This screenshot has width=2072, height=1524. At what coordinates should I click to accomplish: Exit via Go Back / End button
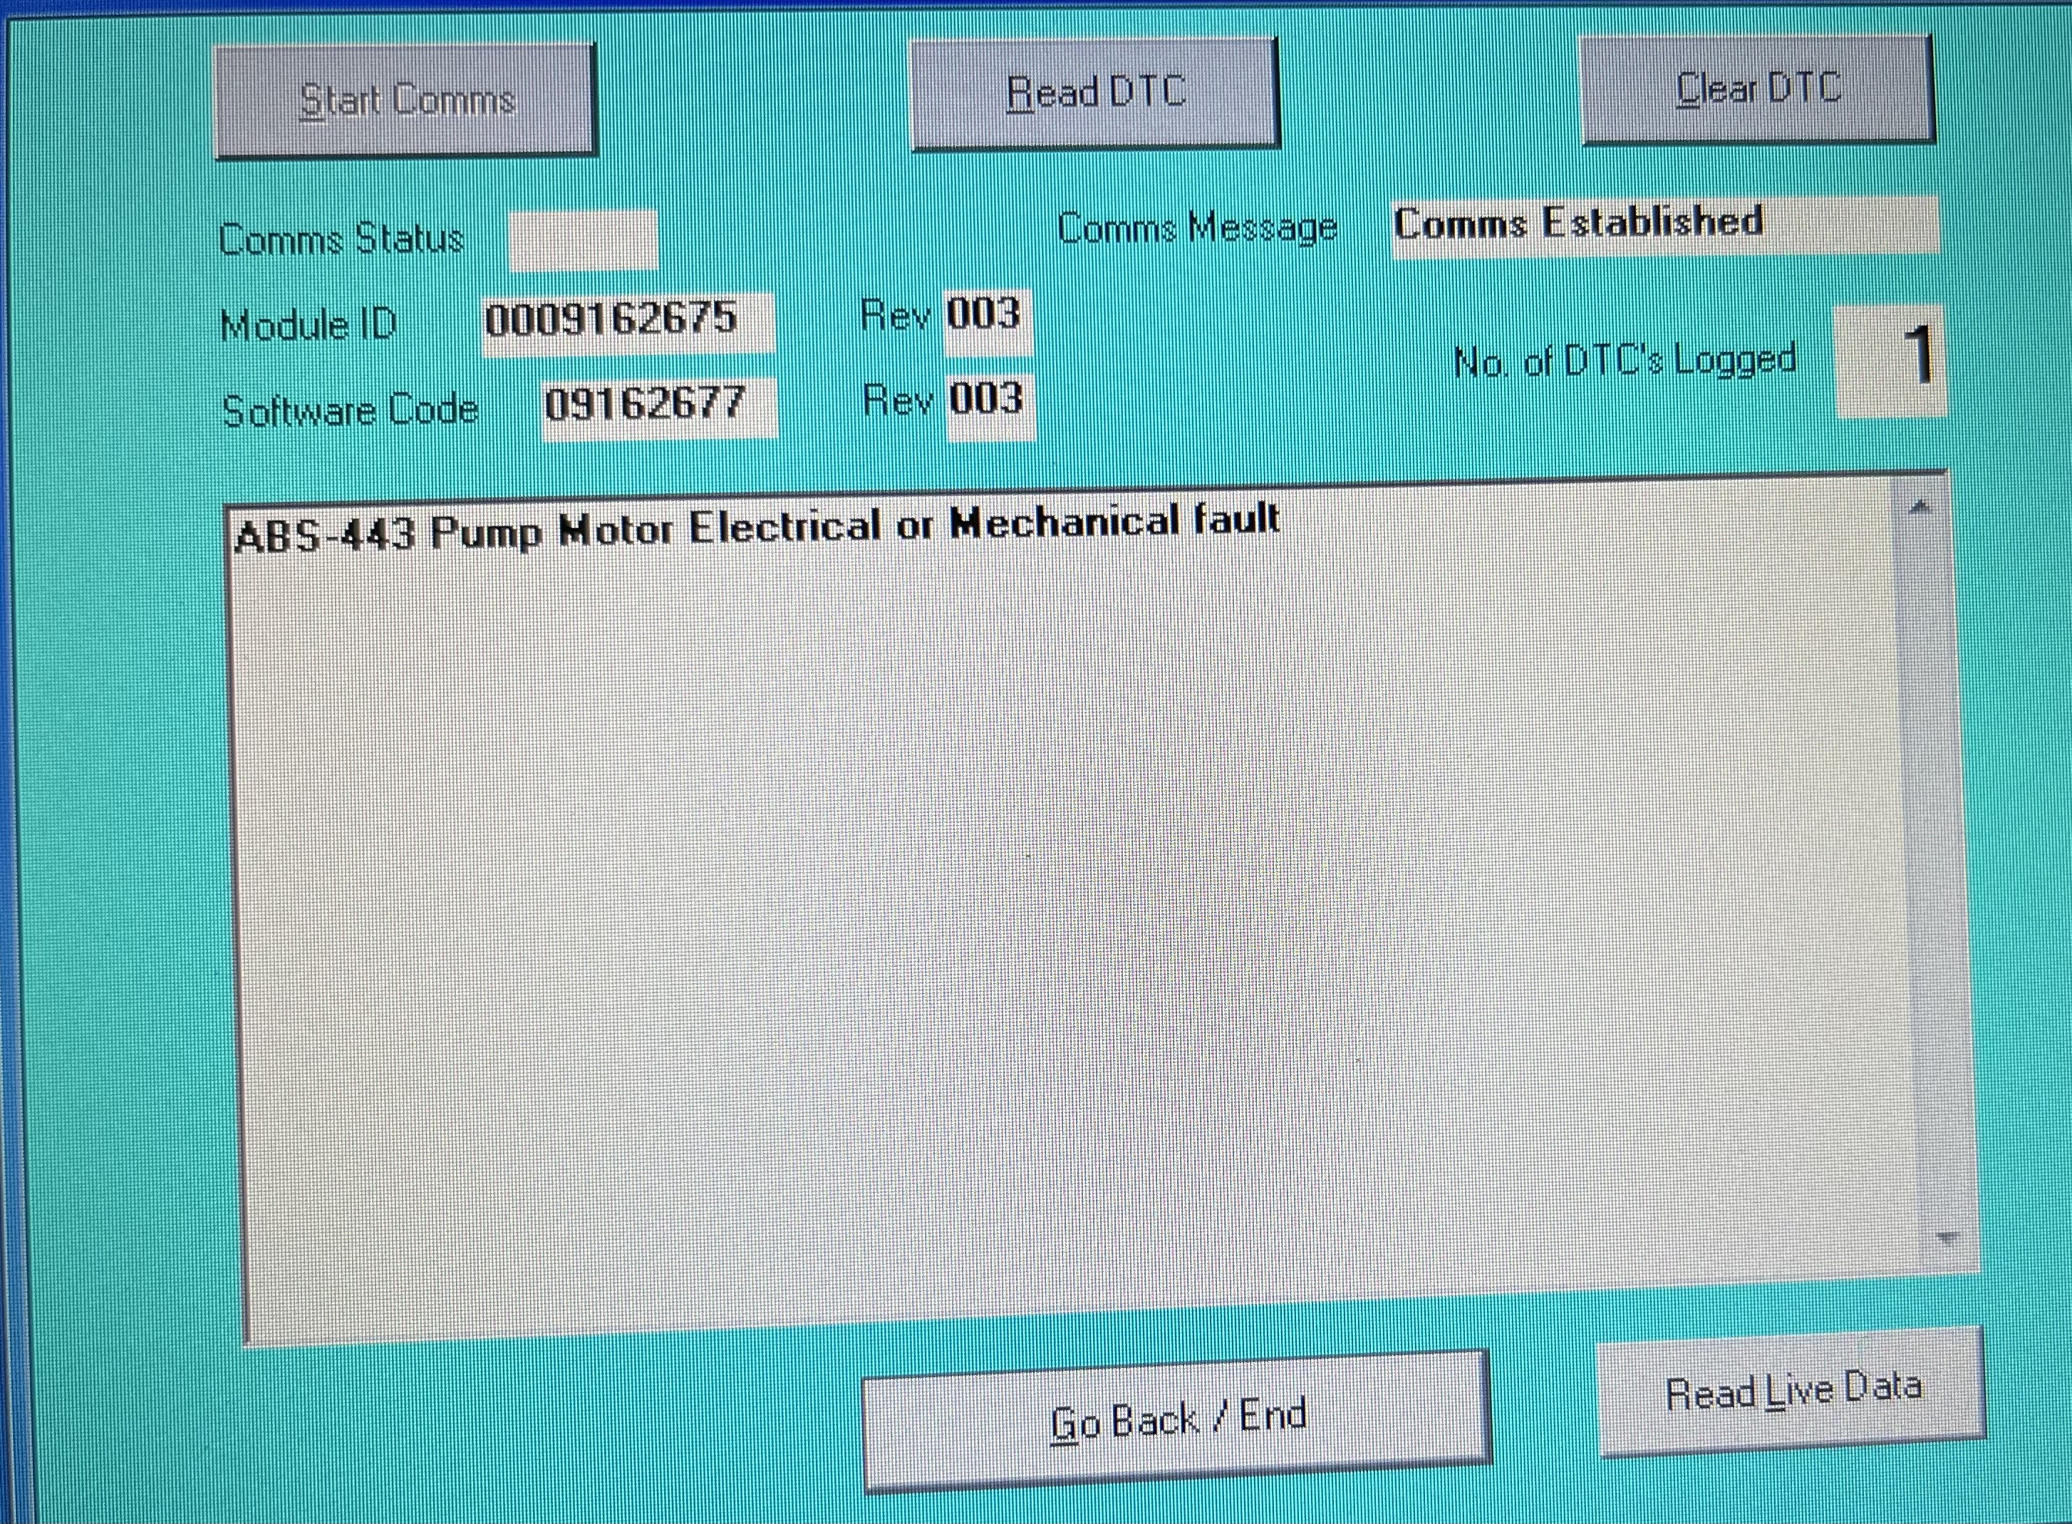pyautogui.click(x=1177, y=1421)
